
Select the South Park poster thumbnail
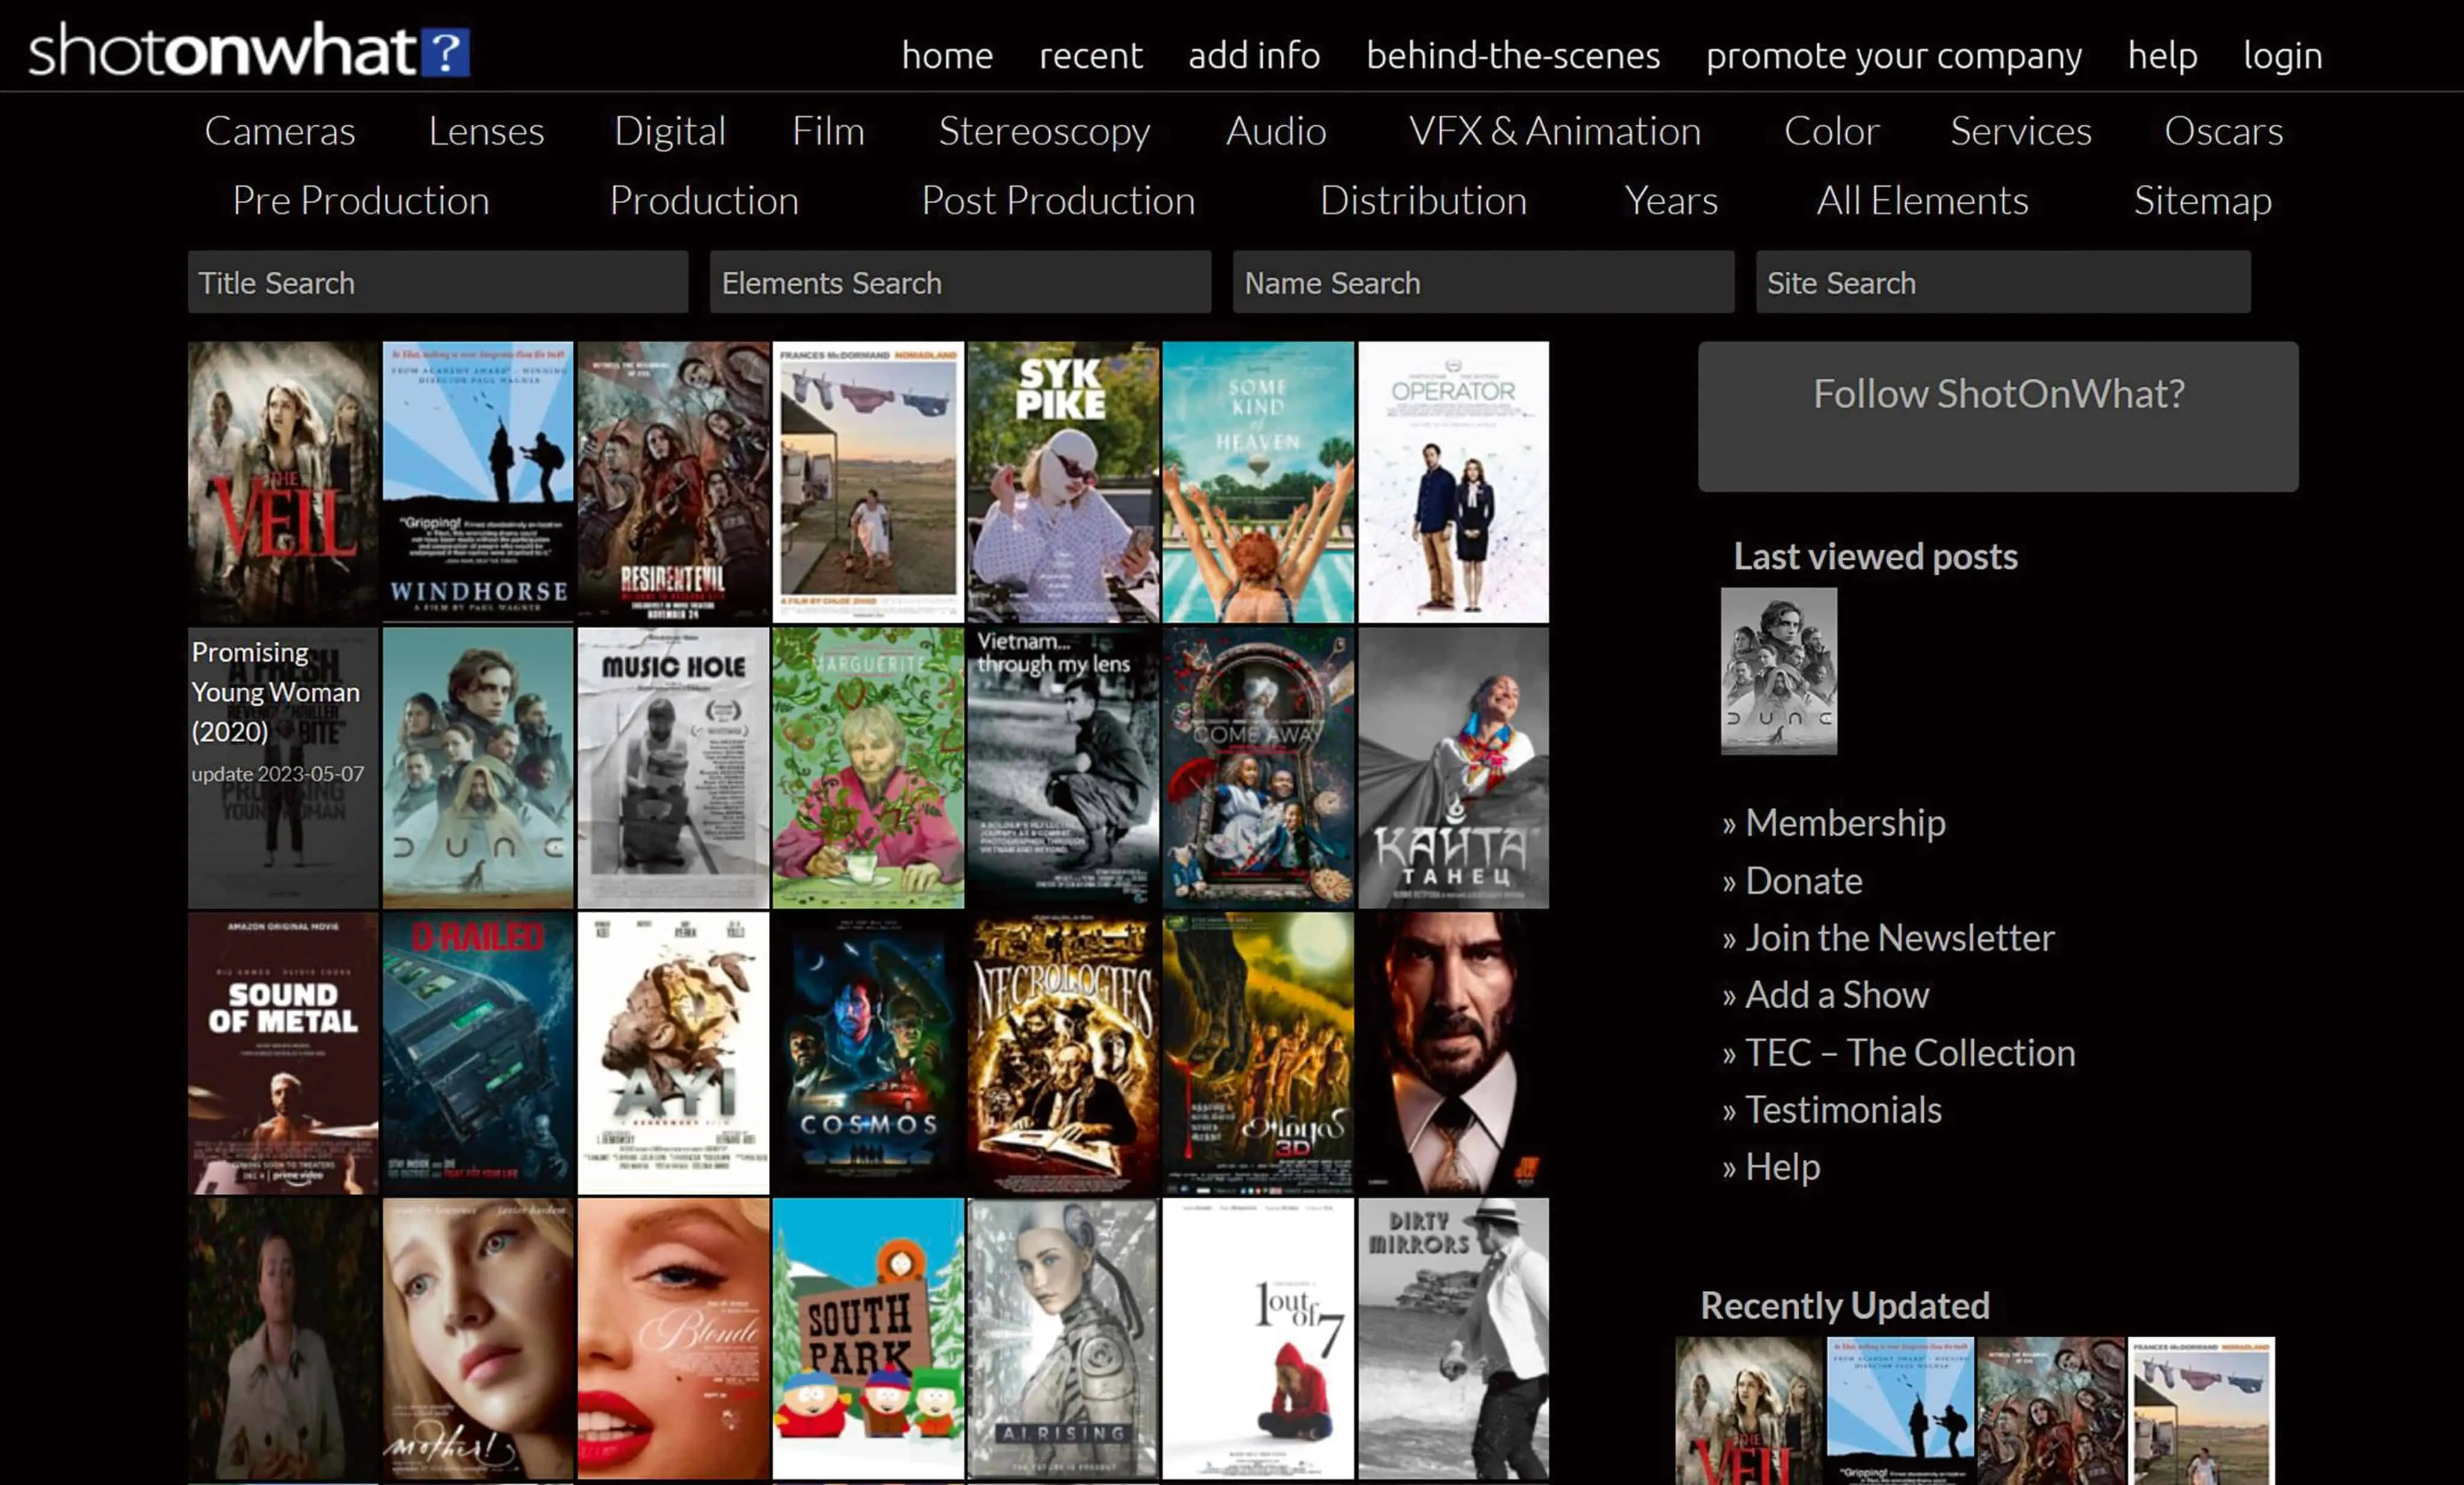868,1337
